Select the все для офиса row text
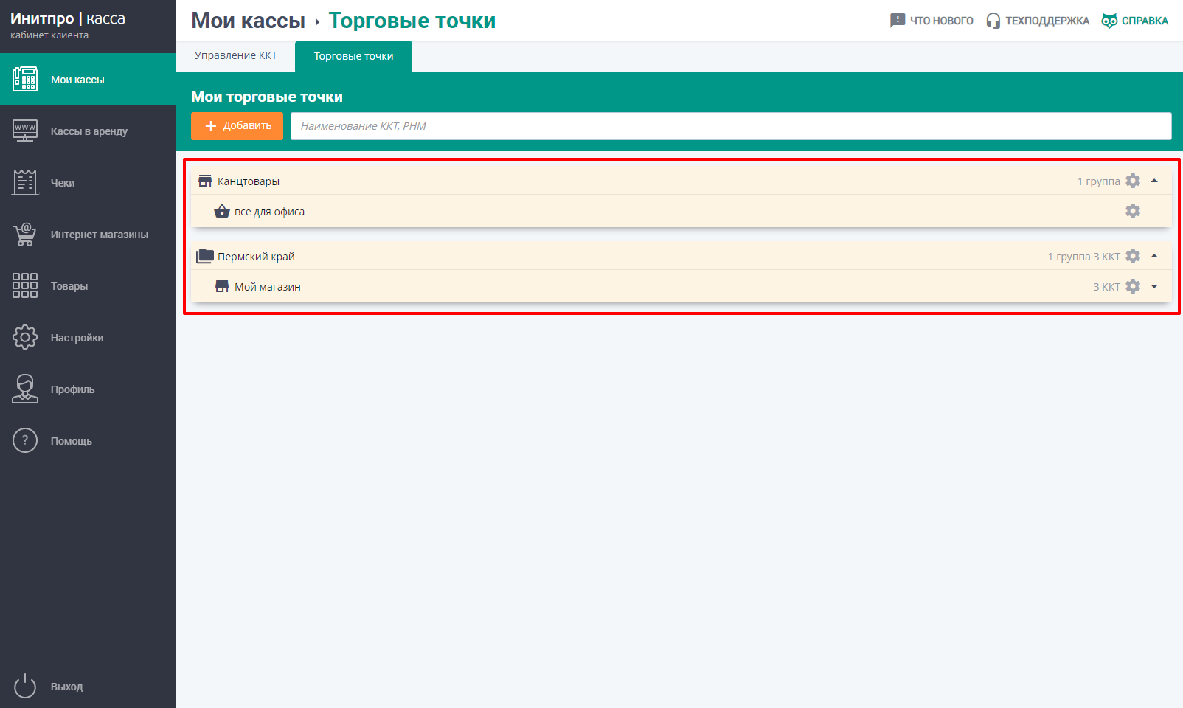This screenshot has width=1183, height=708. click(x=269, y=212)
